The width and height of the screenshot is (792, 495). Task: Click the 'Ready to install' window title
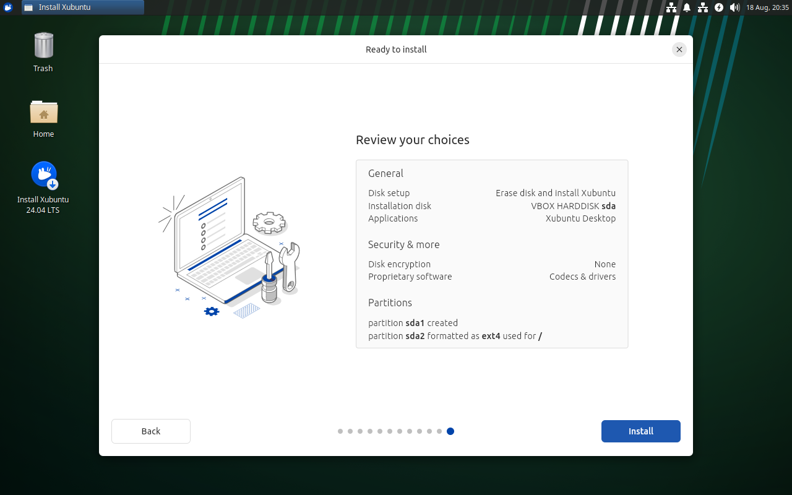[x=396, y=49]
